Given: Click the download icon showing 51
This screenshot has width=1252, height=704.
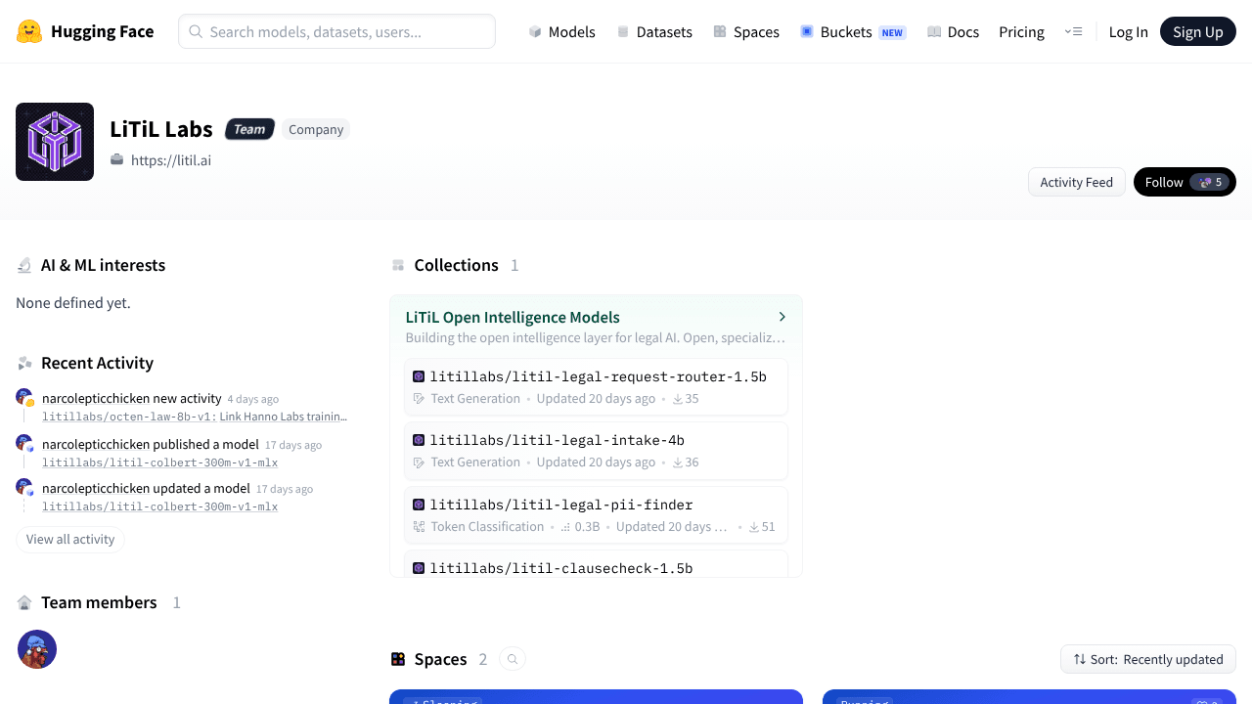Looking at the screenshot, I should [x=754, y=527].
